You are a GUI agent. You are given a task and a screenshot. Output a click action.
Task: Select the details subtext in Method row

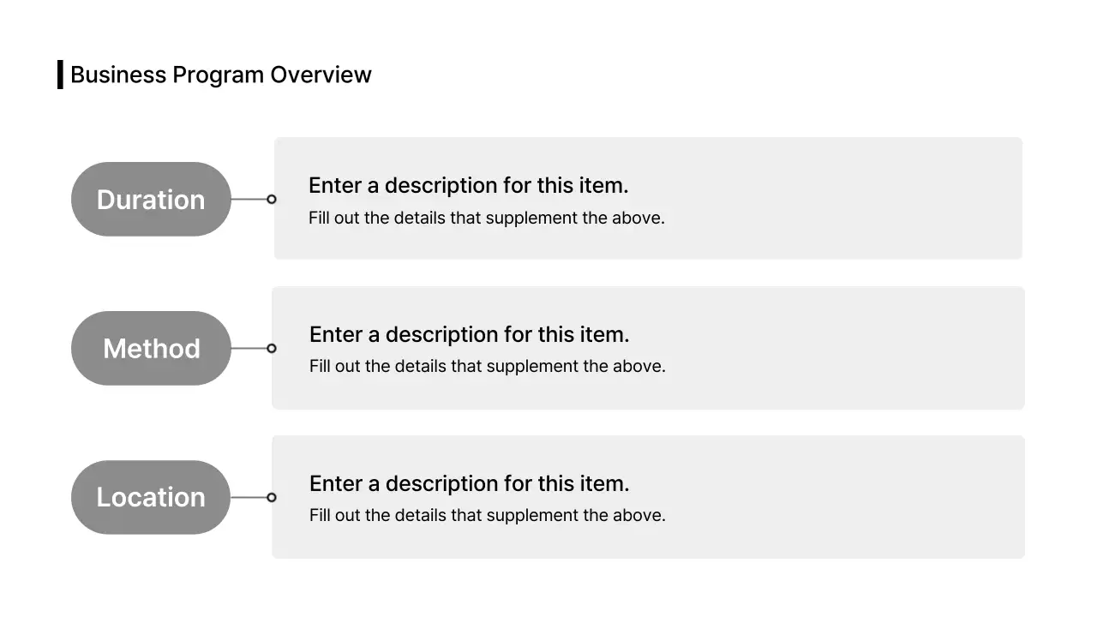tap(487, 366)
